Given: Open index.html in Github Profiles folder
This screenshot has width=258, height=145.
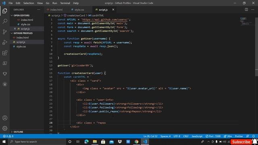Looking at the screenshot, I should click(23, 37).
